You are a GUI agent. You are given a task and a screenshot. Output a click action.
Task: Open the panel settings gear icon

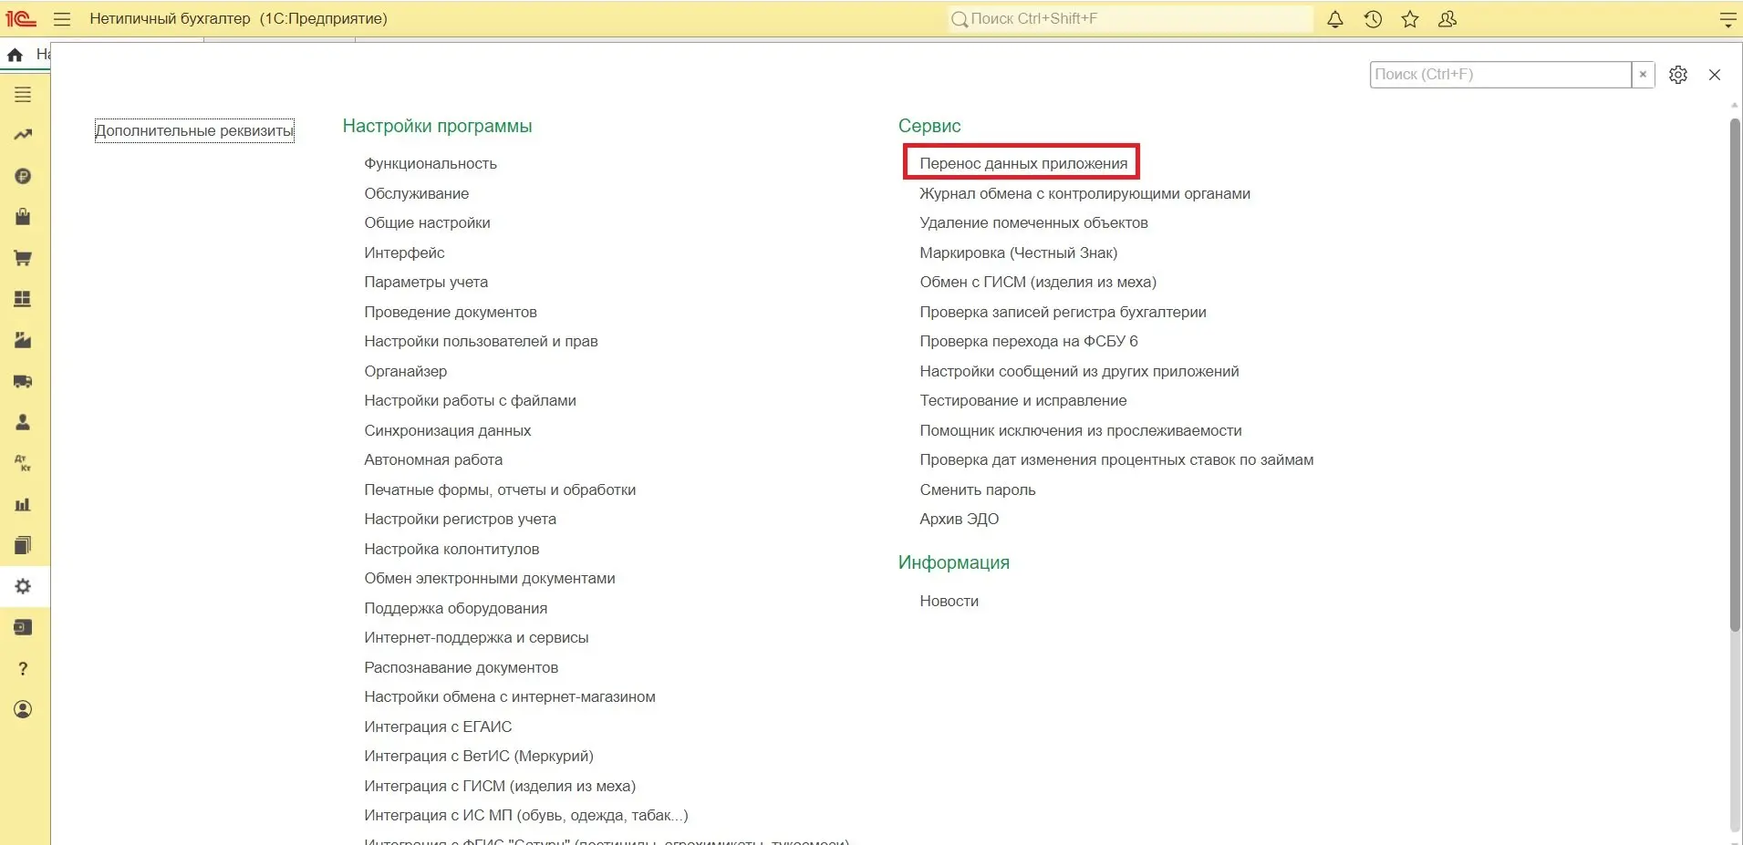(1678, 75)
